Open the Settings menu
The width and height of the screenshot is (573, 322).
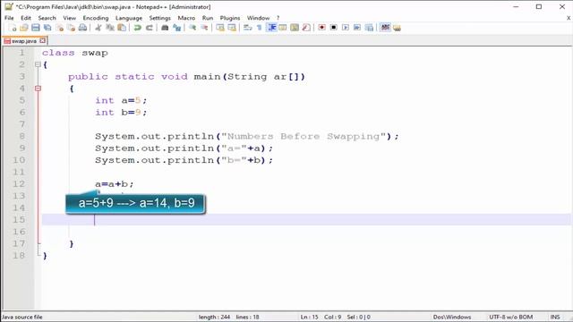(x=159, y=18)
